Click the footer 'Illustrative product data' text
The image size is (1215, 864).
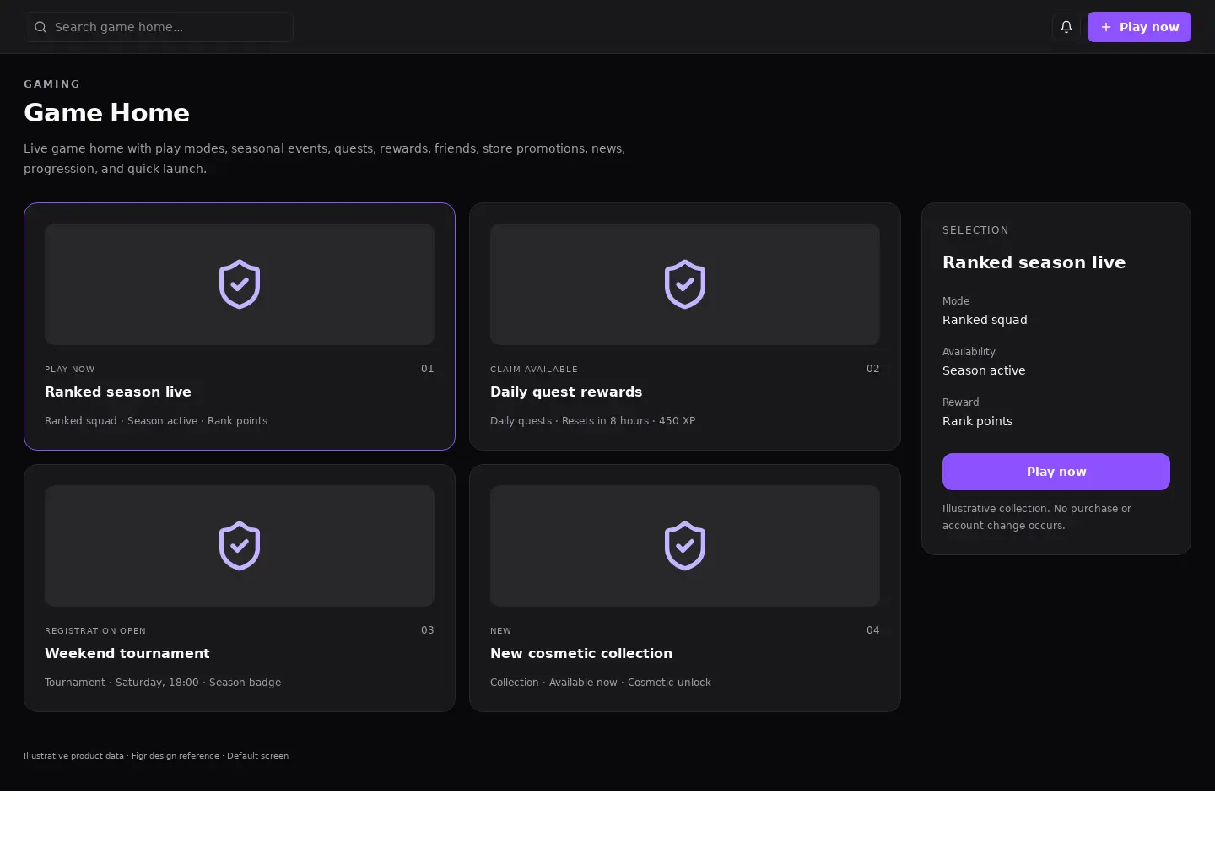point(73,756)
